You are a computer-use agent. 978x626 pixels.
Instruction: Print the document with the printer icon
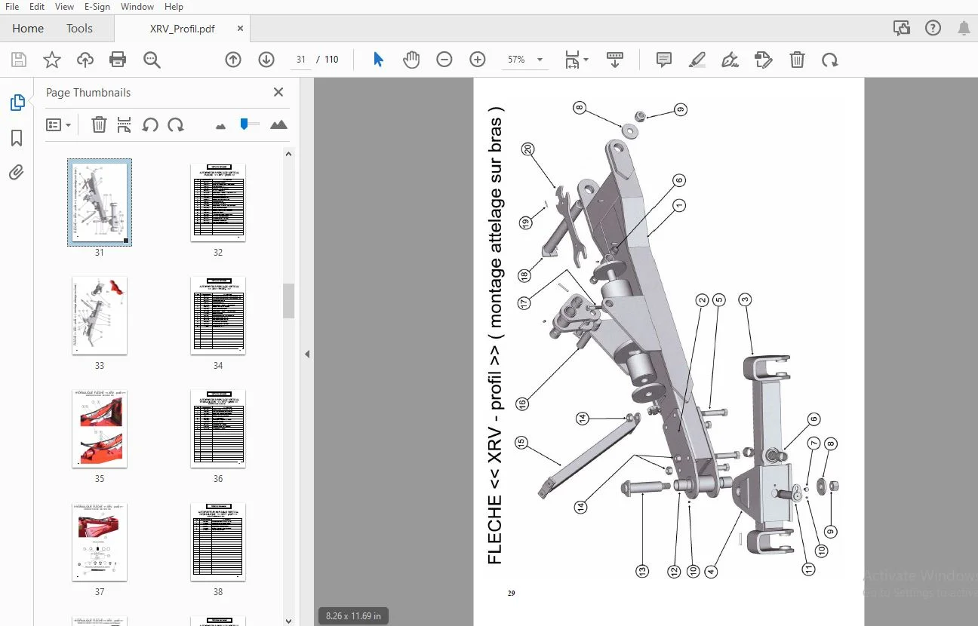pyautogui.click(x=118, y=60)
